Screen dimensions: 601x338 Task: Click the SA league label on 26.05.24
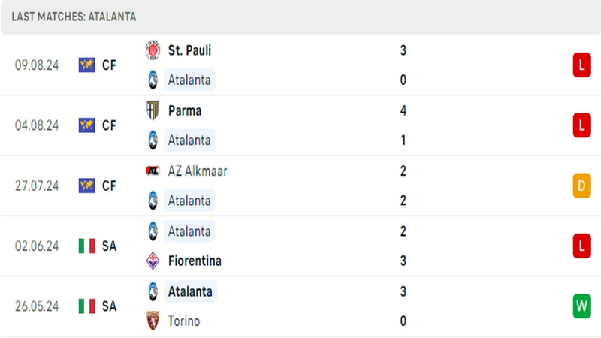click(109, 306)
